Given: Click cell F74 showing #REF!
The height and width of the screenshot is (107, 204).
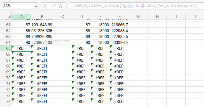Looking at the screenshot, I should [x=119, y=101].
